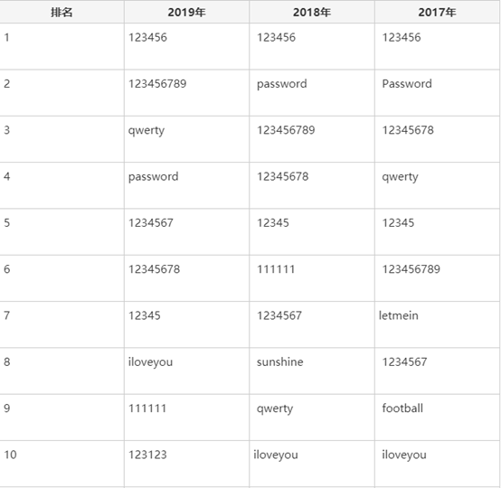501x488 pixels.
Task: Click 111111 in the 2018年 column
Action: (276, 269)
